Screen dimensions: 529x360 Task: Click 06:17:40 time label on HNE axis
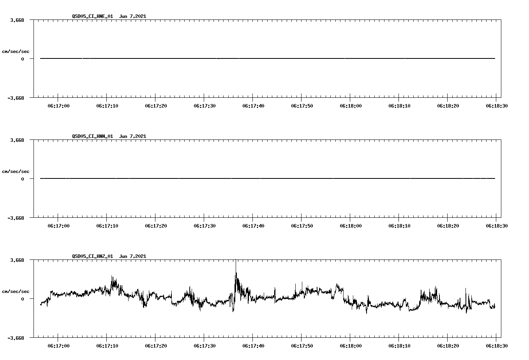[253, 106]
